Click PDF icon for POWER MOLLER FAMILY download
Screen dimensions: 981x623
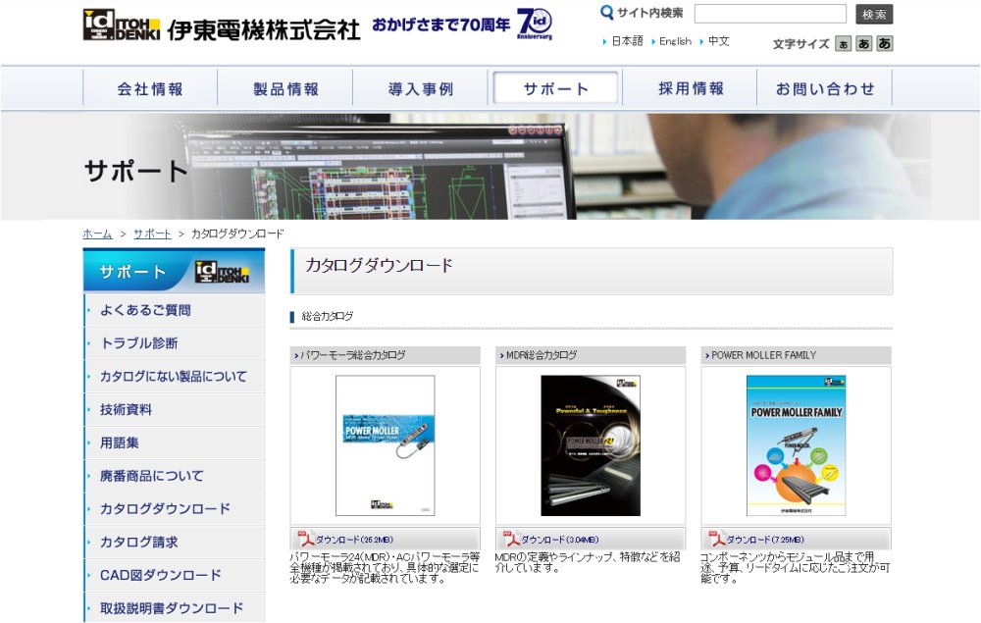(717, 540)
